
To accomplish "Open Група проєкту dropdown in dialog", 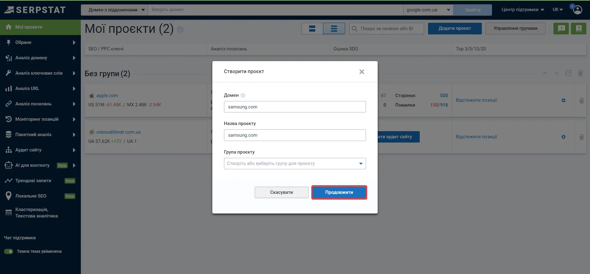I will [x=295, y=164].
